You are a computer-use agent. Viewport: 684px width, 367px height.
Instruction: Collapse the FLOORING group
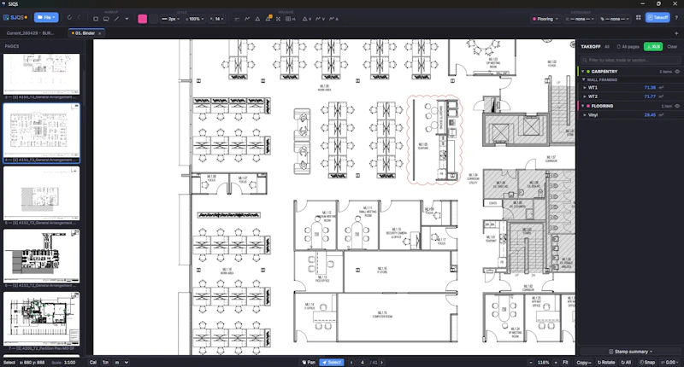[x=583, y=106]
